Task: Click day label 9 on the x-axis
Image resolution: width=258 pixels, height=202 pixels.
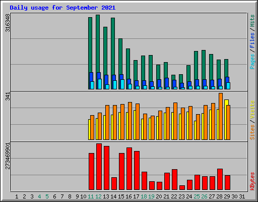Action: click(x=77, y=196)
